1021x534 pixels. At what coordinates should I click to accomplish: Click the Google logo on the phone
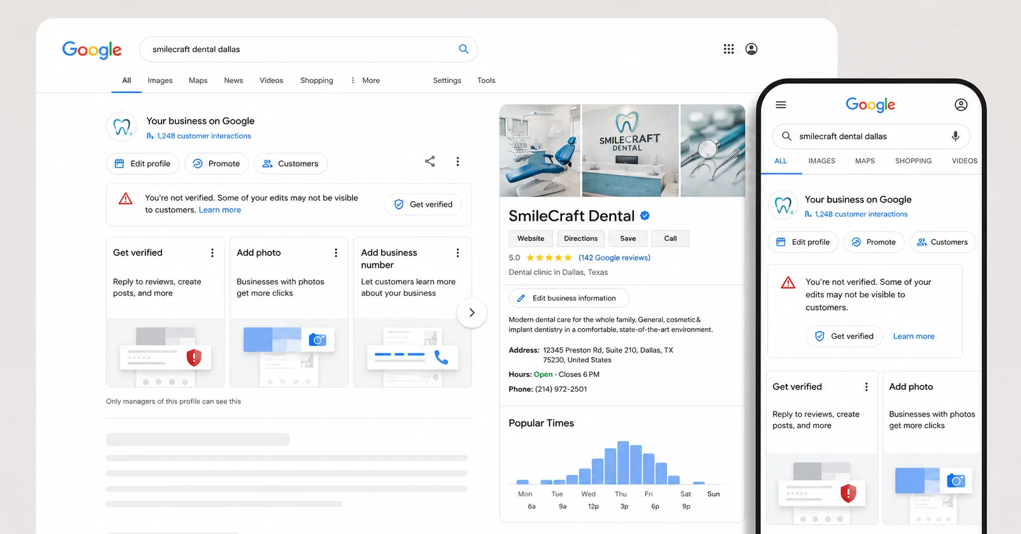[870, 105]
